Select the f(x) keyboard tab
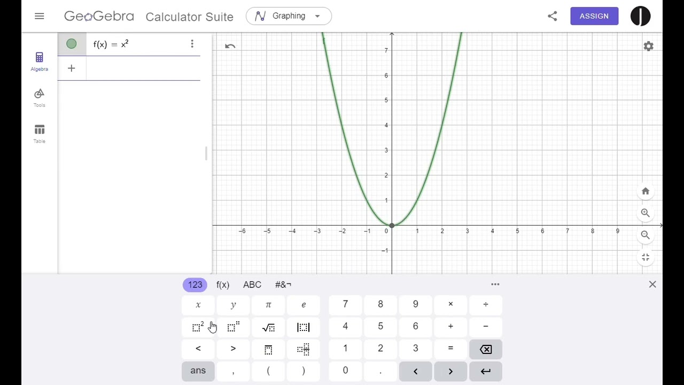 [223, 284]
